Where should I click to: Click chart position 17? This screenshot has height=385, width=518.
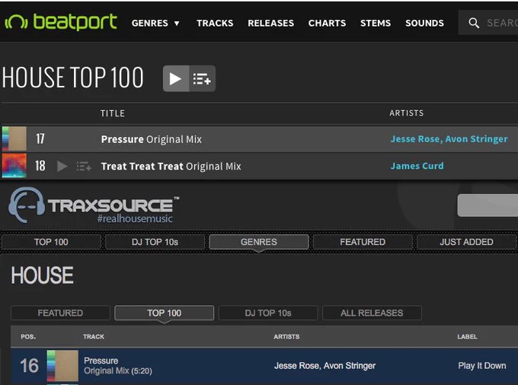click(x=40, y=139)
